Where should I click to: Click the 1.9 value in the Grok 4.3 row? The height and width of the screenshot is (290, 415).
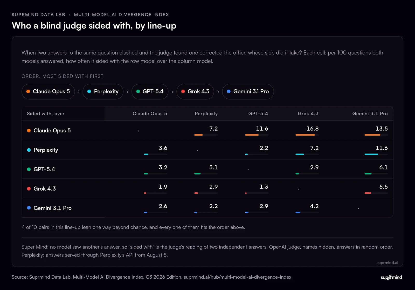163,187
